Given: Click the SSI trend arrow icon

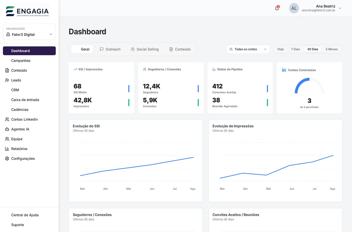Looking at the screenshot, I should [x=75, y=69].
